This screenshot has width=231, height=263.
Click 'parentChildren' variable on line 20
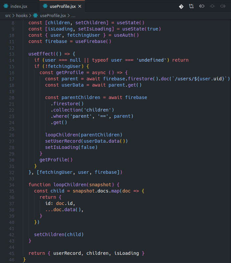(81, 98)
